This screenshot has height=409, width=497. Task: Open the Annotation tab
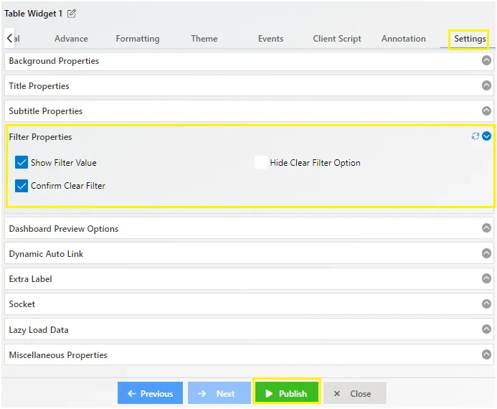[404, 39]
